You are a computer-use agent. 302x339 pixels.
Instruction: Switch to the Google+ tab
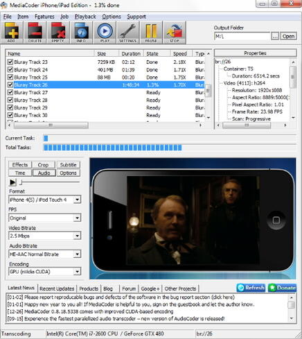coord(150,288)
